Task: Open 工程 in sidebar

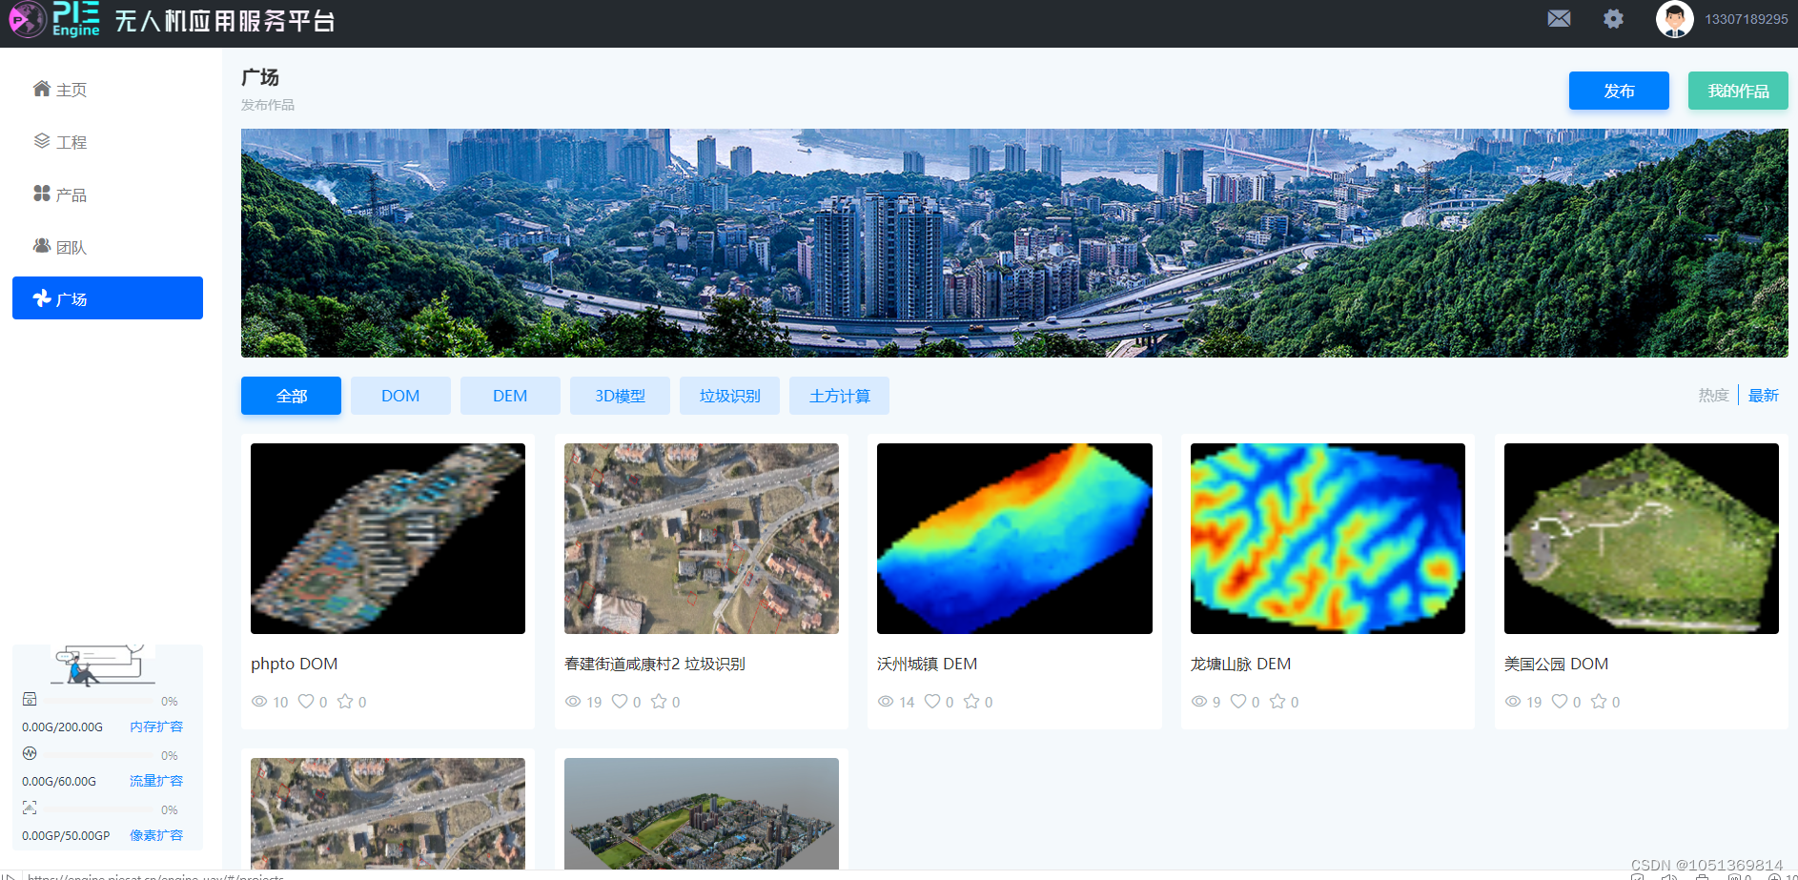Action: [x=108, y=141]
